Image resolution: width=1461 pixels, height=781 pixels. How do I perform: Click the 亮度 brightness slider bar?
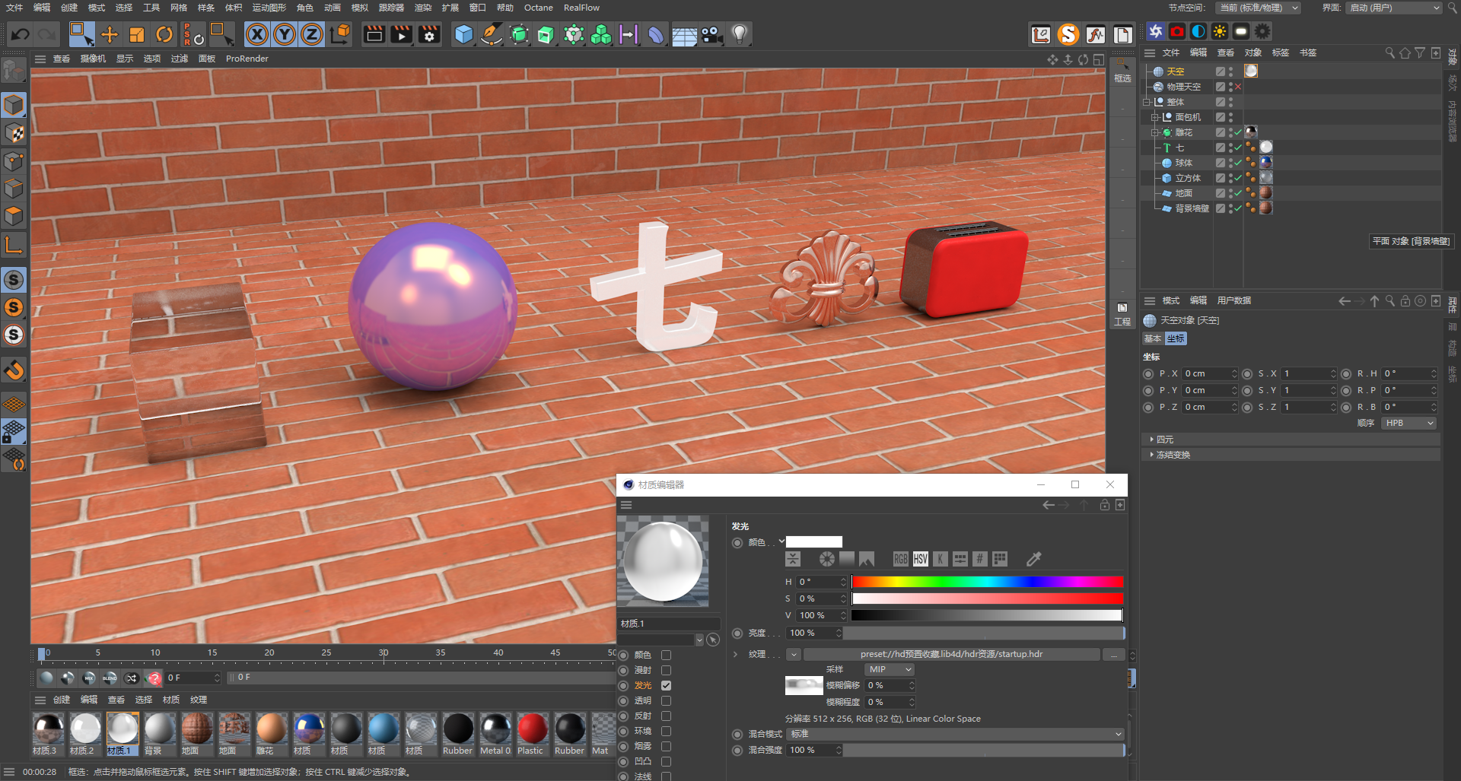[983, 633]
